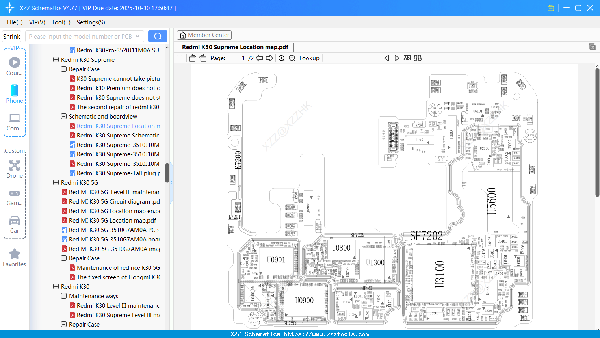Click the blue model search magnifier button
This screenshot has height=338, width=600.
(x=158, y=36)
